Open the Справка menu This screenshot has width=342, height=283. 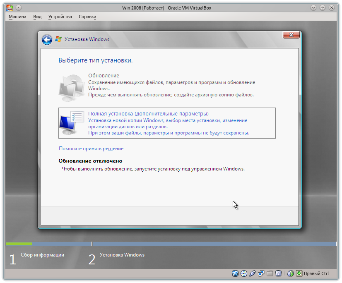[88, 17]
